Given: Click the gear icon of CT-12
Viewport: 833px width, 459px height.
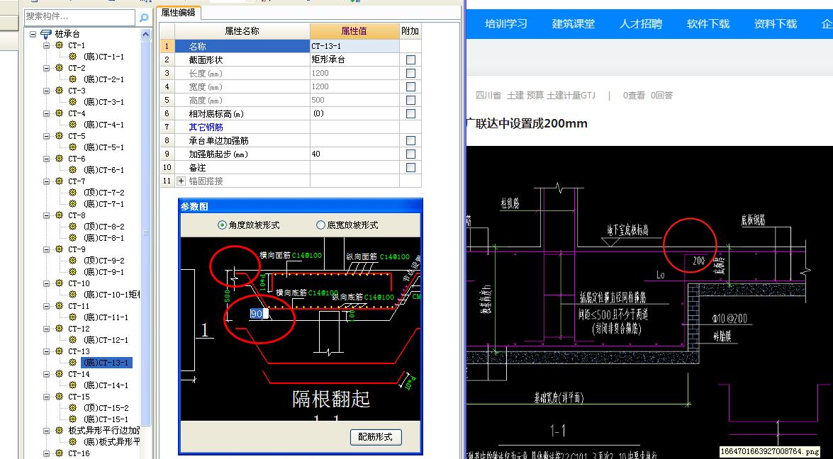Looking at the screenshot, I should 60,329.
